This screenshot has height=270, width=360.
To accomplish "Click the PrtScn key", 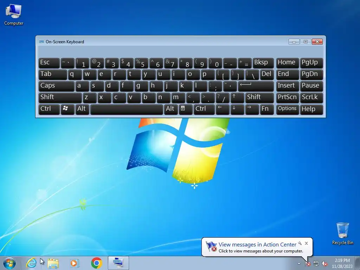I will [x=288, y=98].
